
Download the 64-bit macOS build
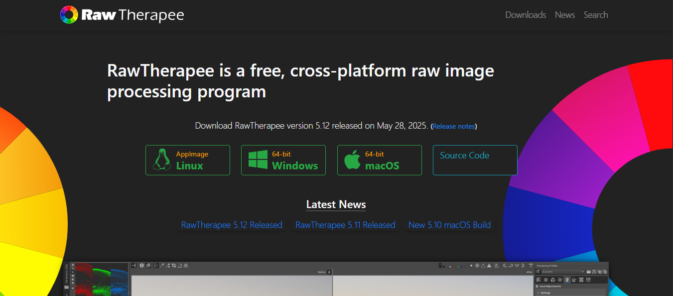tap(380, 160)
